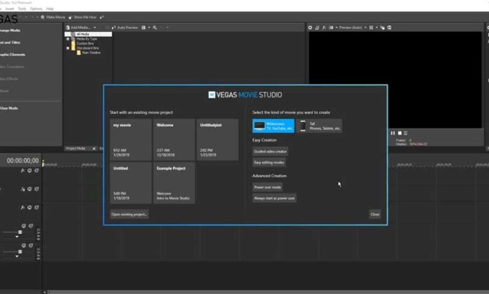Open Track FX on the second video track
The width and height of the screenshot is (489, 294).
click(23, 189)
